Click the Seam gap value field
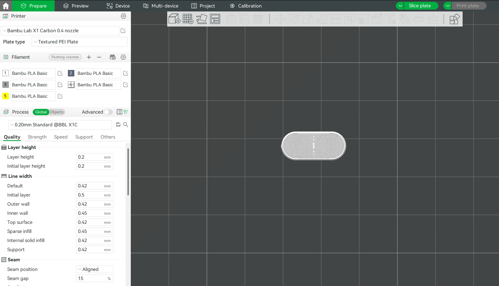This screenshot has width=499, height=286. click(x=95, y=278)
